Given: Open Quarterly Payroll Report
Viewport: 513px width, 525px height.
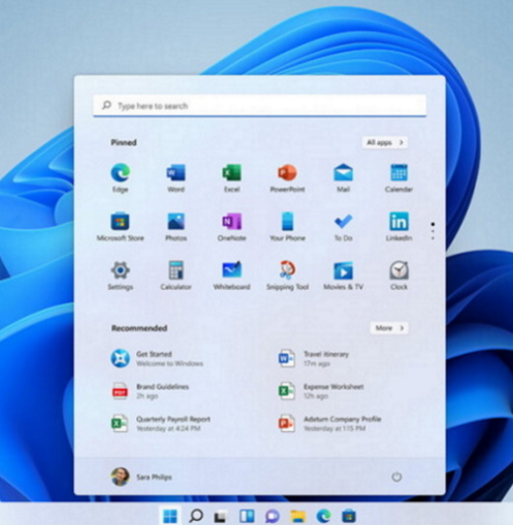Looking at the screenshot, I should click(161, 423).
